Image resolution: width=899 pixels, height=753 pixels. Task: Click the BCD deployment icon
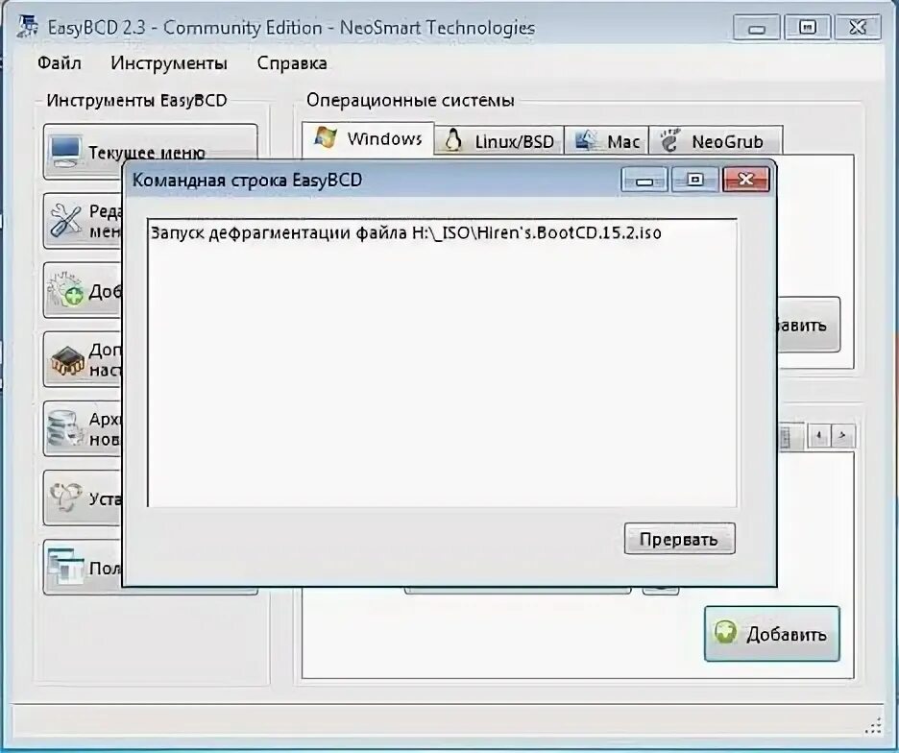[x=64, y=497]
